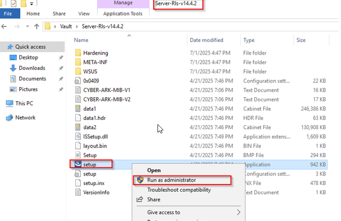The height and width of the screenshot is (221, 341).
Task: Switch to the Home ribbon tab
Action: 33,14
